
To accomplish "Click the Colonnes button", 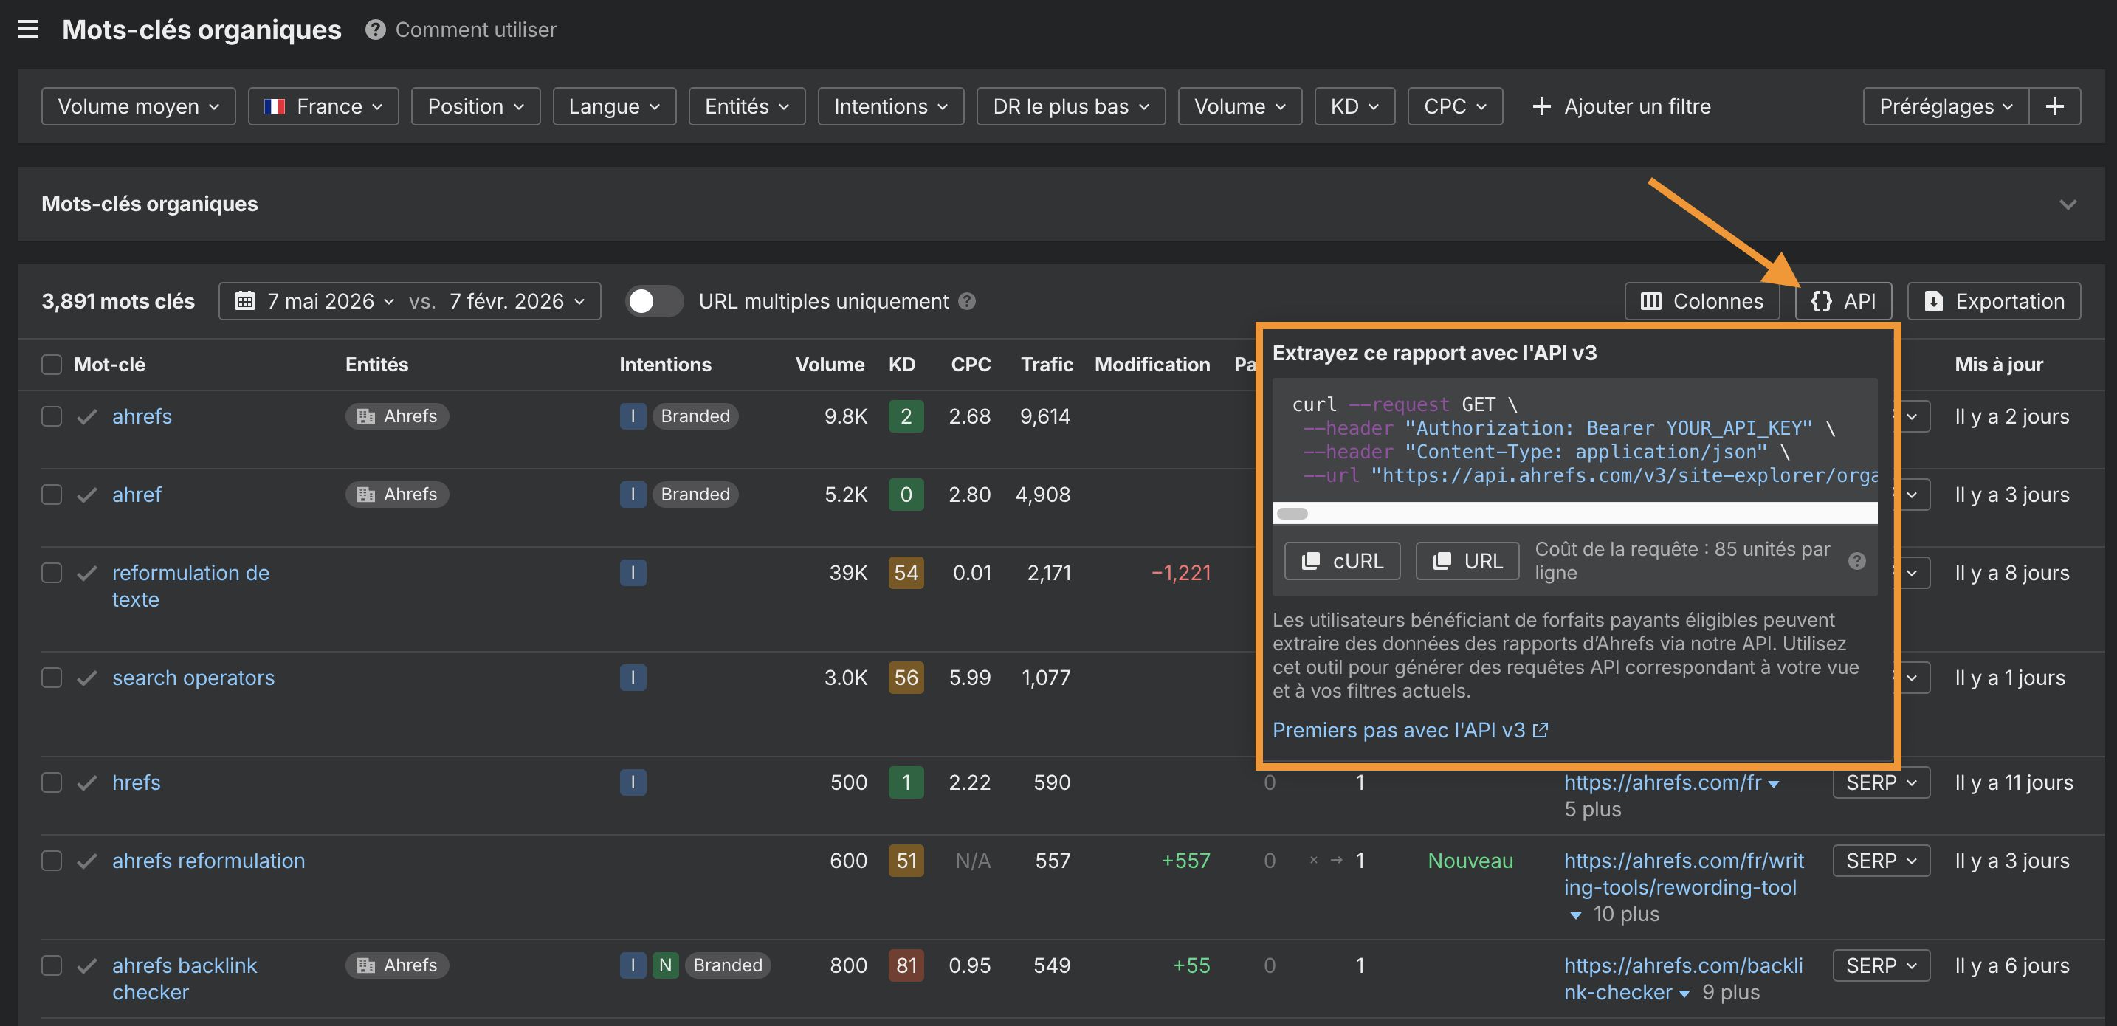I will click(x=1702, y=301).
